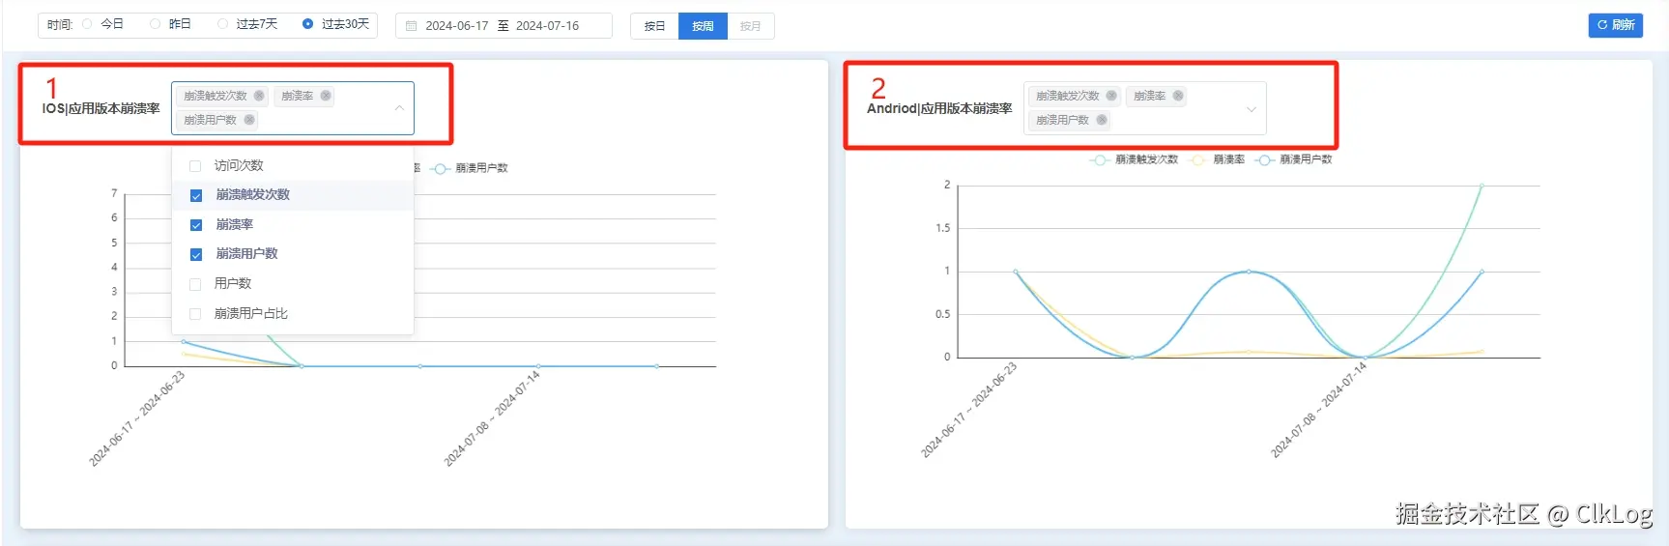Remove 崩溃触发次数 tag in Android selector

(x=1111, y=96)
